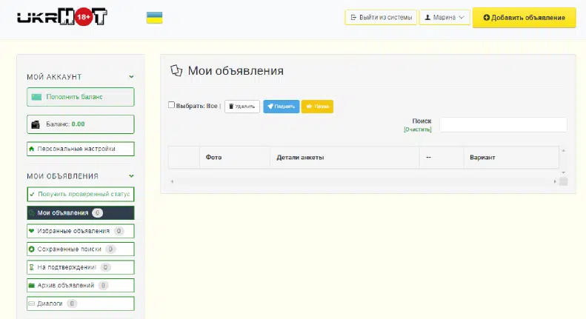Collapse the МОИ ОБЪЯВЛЕНИЯ section chevron

131,176
